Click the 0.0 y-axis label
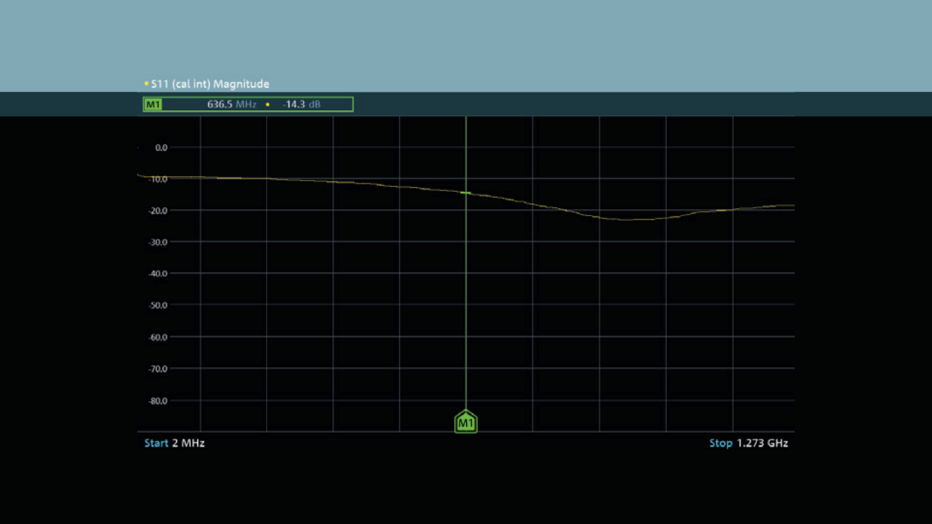The width and height of the screenshot is (932, 524). tap(161, 148)
